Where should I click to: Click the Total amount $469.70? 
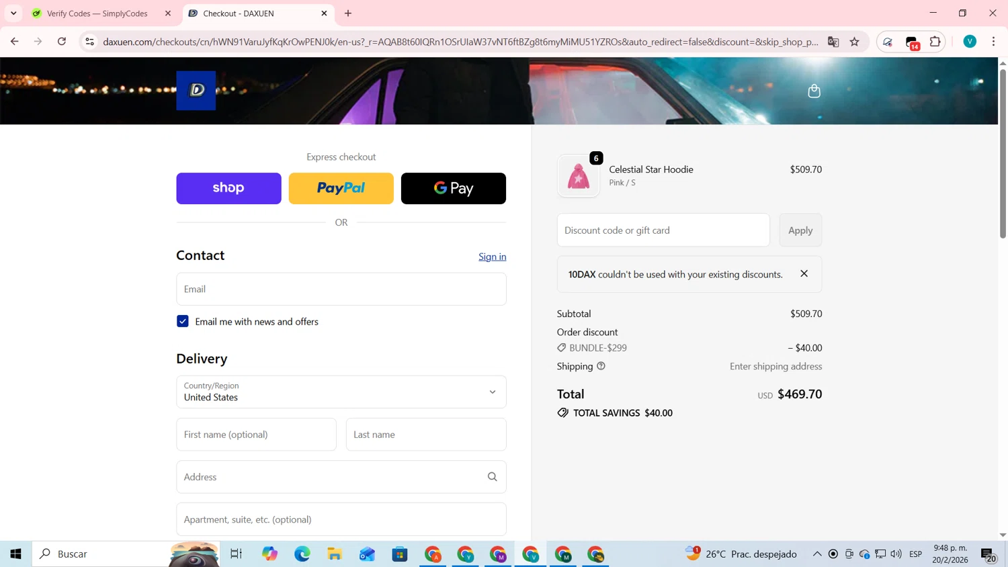click(800, 394)
